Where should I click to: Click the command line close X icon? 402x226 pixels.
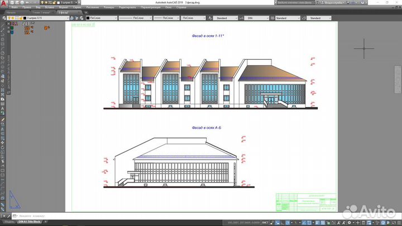[3, 215]
